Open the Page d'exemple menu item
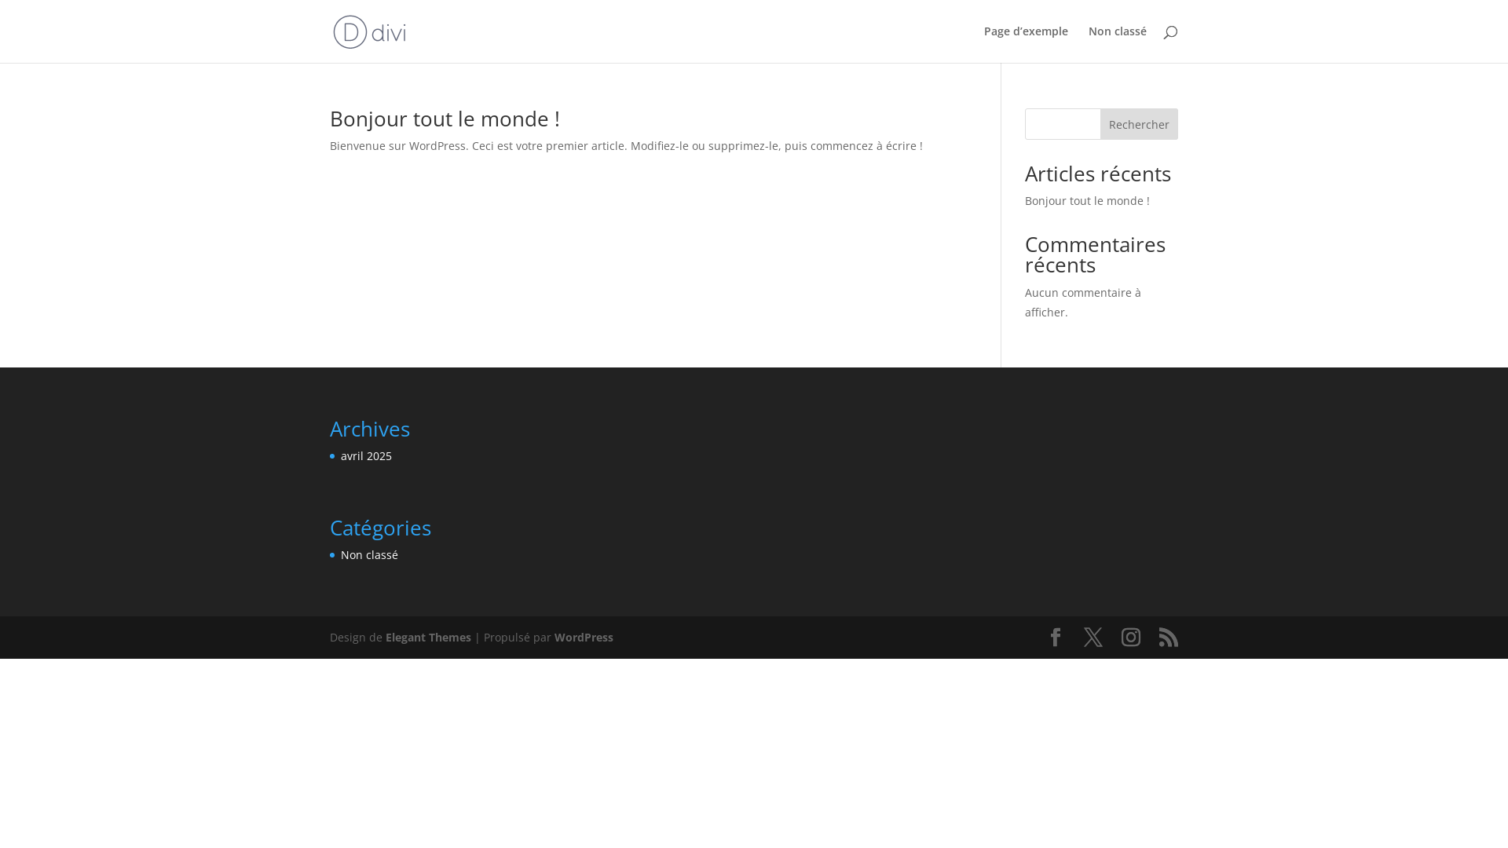Viewport: 1508px width, 848px height. click(1026, 31)
